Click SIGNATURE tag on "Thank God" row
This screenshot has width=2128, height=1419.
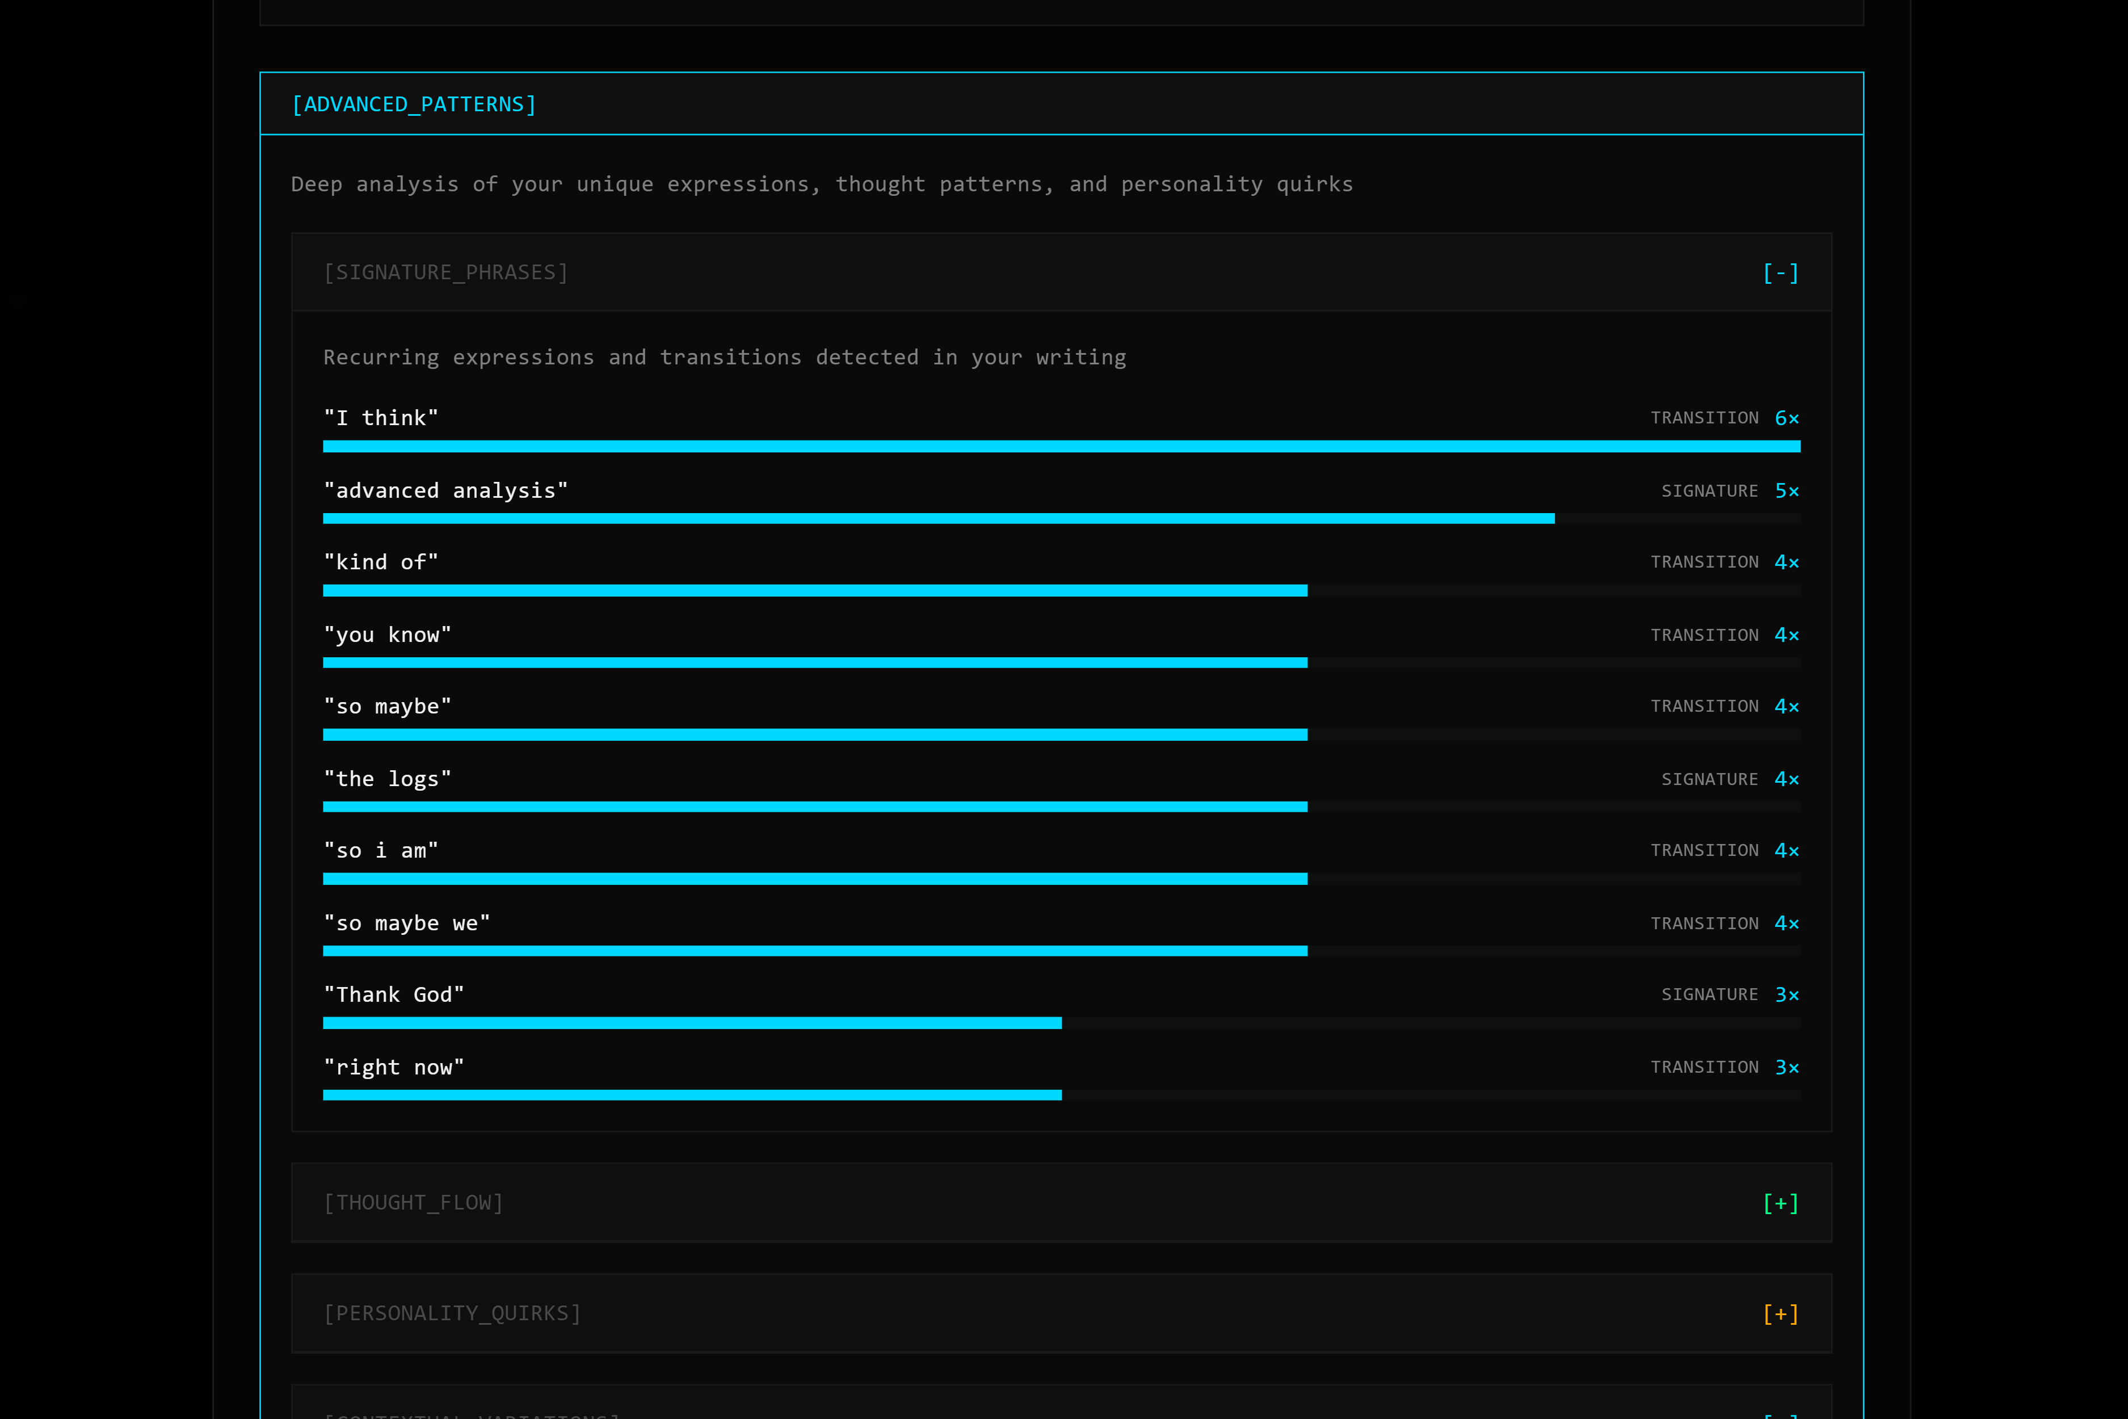1709,994
